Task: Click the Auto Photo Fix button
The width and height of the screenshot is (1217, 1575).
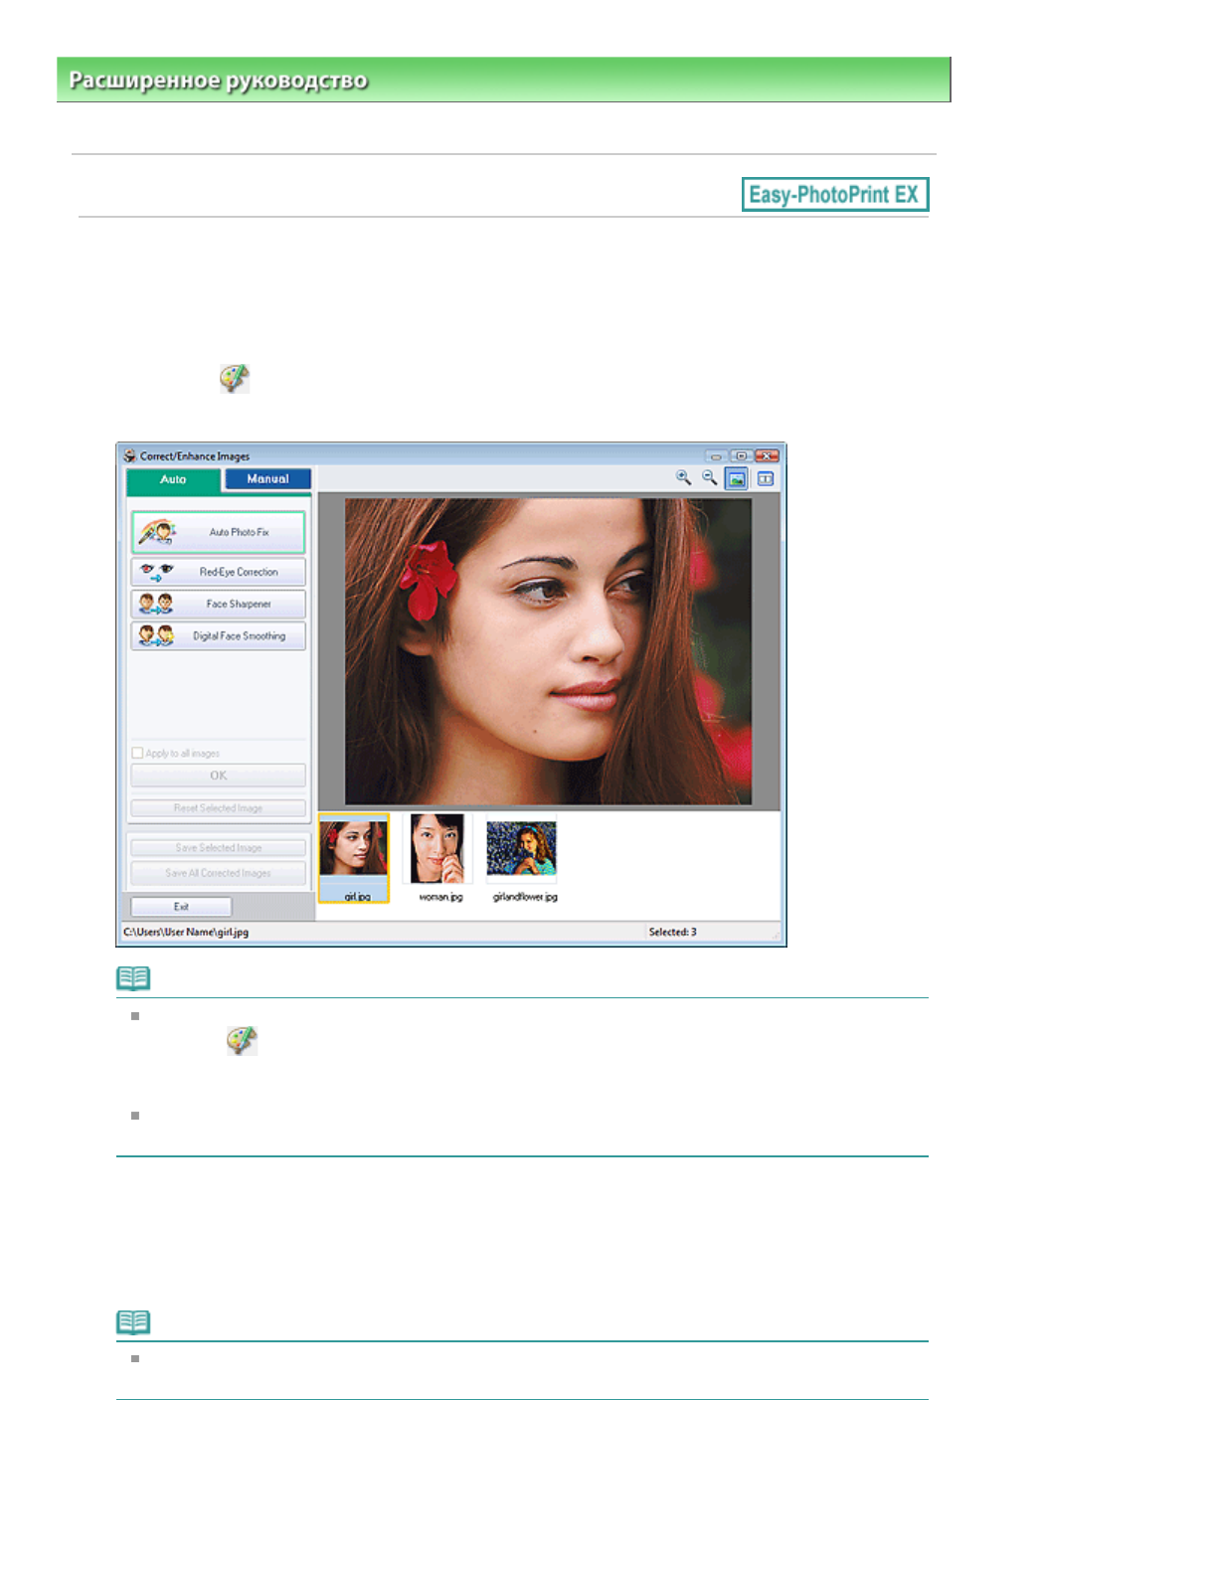Action: (x=218, y=533)
